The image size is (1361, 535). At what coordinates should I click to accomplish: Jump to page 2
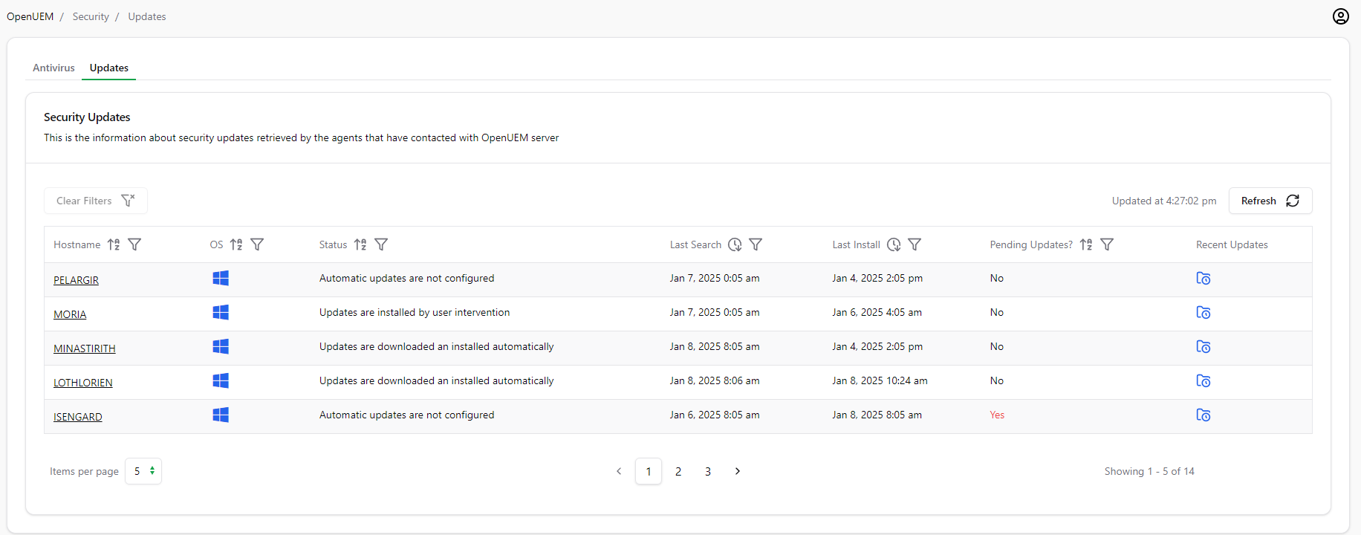click(x=678, y=471)
